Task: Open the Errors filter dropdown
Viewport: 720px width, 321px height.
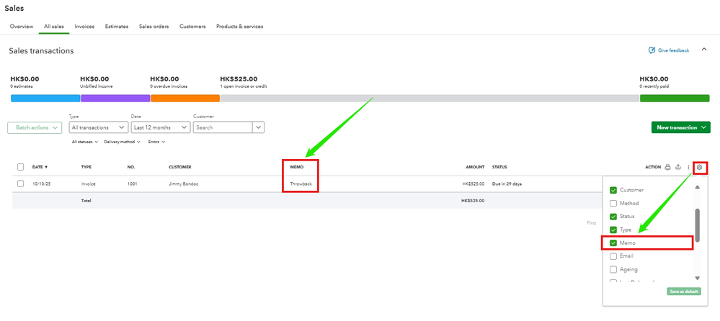Action: tap(156, 143)
